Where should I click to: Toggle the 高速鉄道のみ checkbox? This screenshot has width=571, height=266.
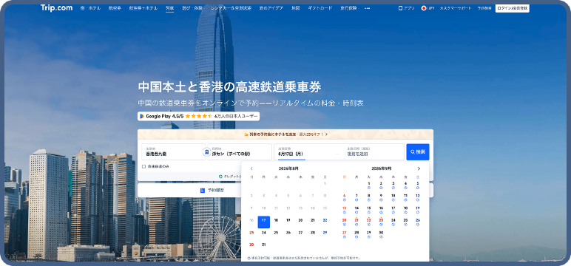(143, 166)
